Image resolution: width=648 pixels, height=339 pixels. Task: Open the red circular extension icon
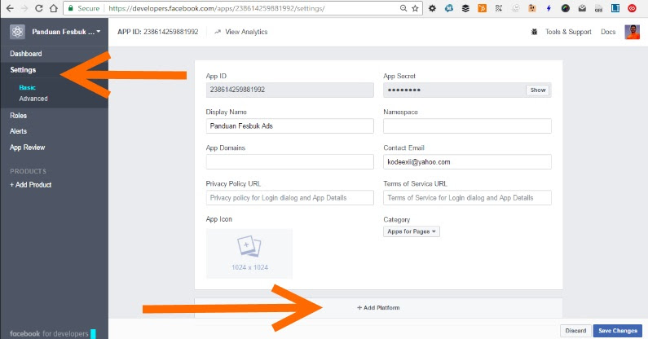tap(632, 8)
